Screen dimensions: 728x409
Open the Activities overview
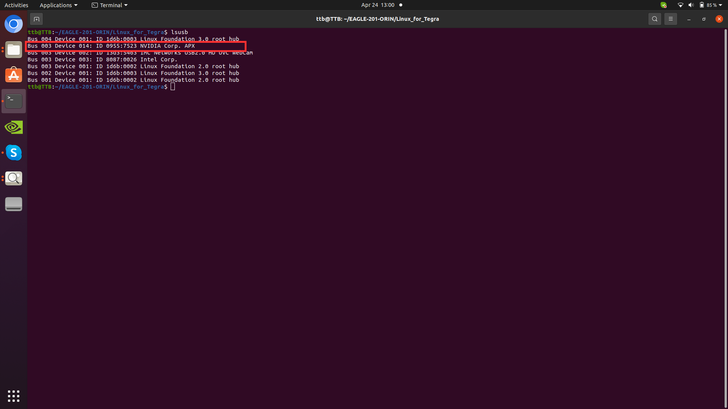tap(16, 5)
